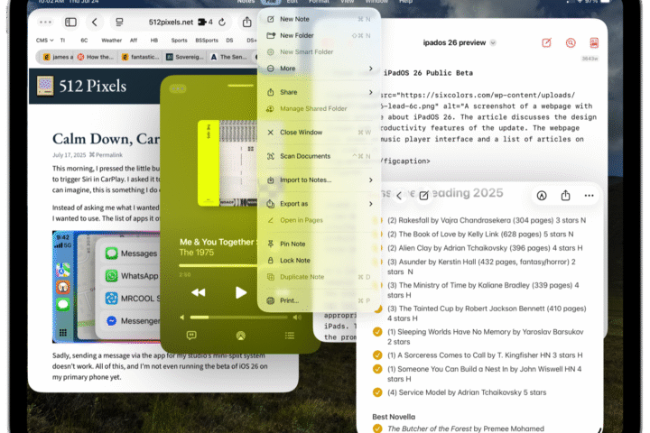Switch to the 'The Sen...' Safari tab

228,57
